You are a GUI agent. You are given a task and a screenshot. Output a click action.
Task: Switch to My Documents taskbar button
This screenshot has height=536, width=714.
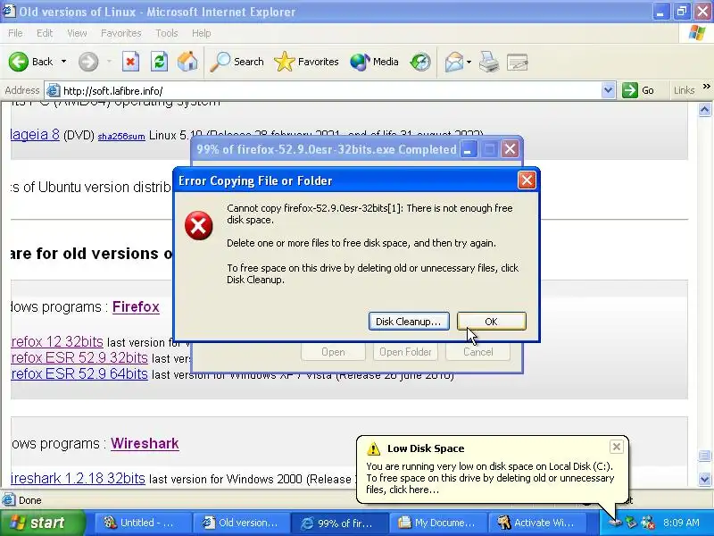point(438,523)
